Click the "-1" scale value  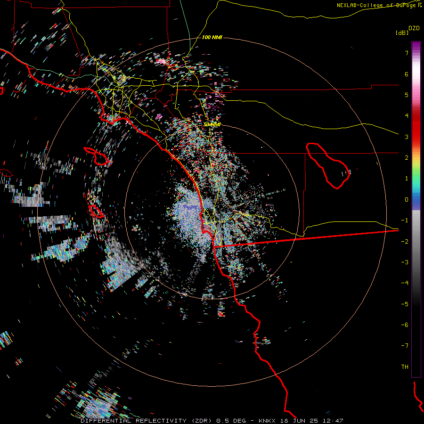pyautogui.click(x=405, y=220)
